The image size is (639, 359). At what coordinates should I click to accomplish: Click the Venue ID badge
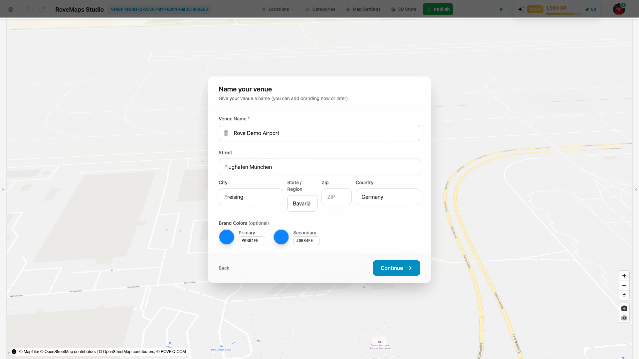(159, 9)
